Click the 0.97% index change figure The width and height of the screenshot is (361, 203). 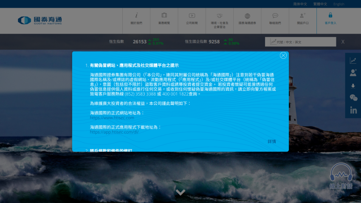[x=158, y=43]
